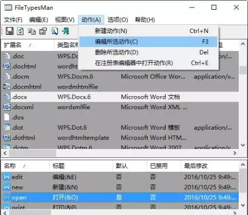Select the .dochtml extension row
The image size is (248, 215).
tap(120, 66)
